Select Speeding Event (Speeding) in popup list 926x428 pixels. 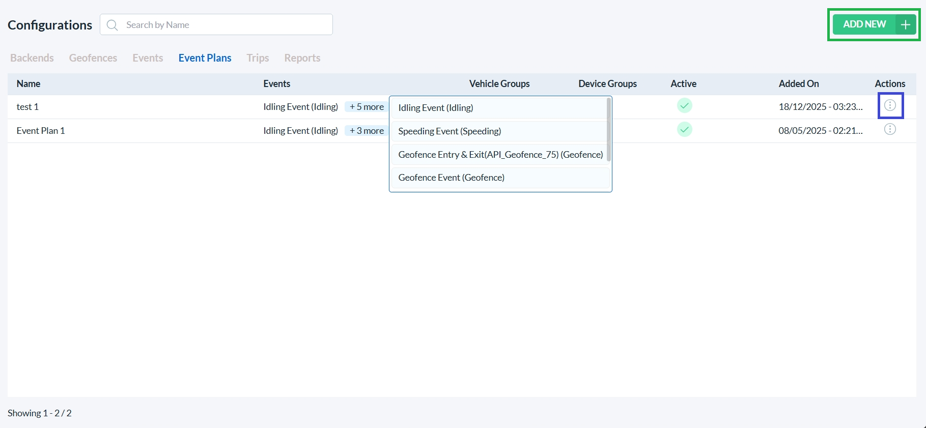[450, 131]
